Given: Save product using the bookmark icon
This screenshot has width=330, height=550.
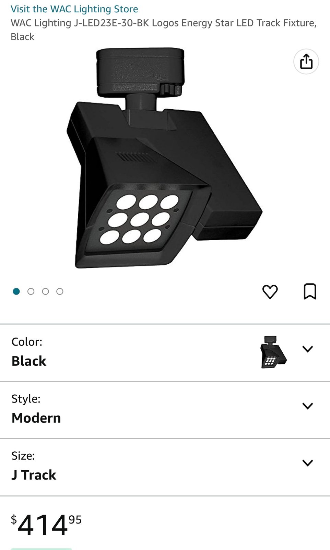Looking at the screenshot, I should click(310, 291).
